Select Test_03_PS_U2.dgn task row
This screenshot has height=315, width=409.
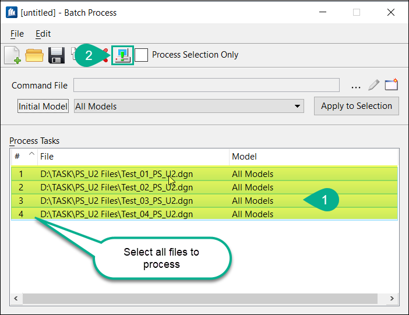[204, 201]
